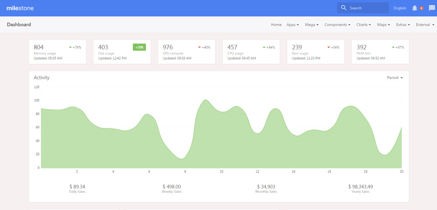Focus the Search input field
Viewport: 437px width, 210px height.
[363, 8]
